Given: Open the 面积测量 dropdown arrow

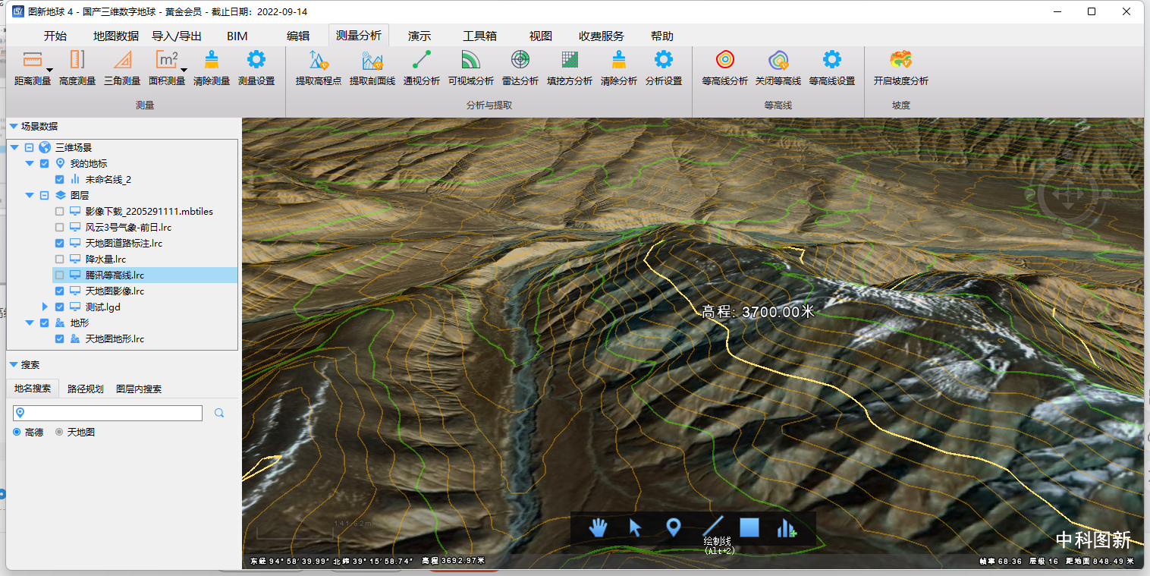Looking at the screenshot, I should tap(183, 70).
